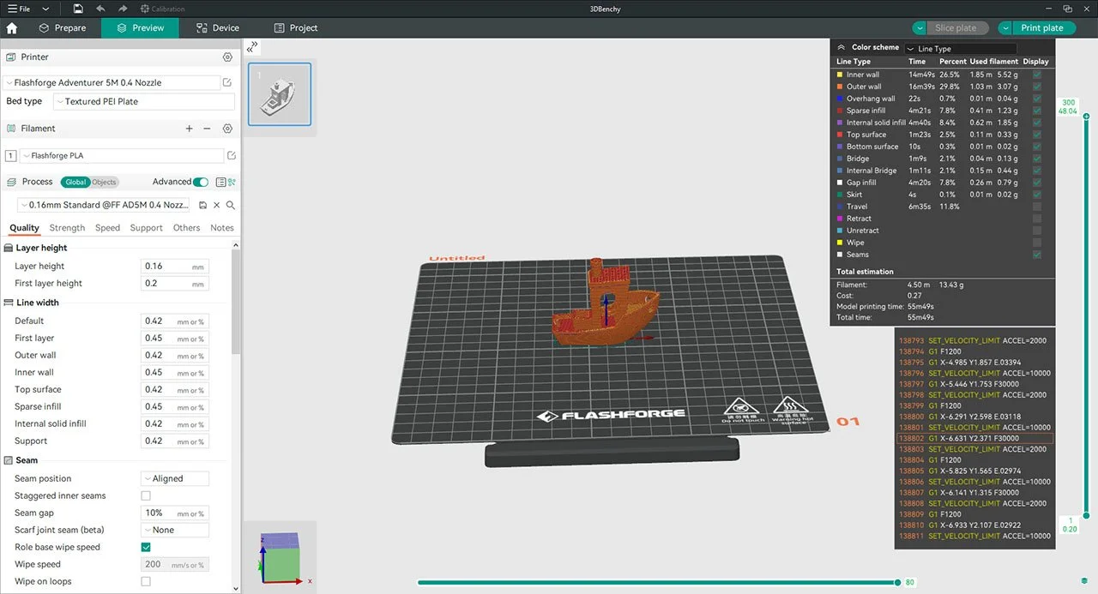Open Calibration from the top toolbar
1098x594 pixels.
click(x=163, y=9)
